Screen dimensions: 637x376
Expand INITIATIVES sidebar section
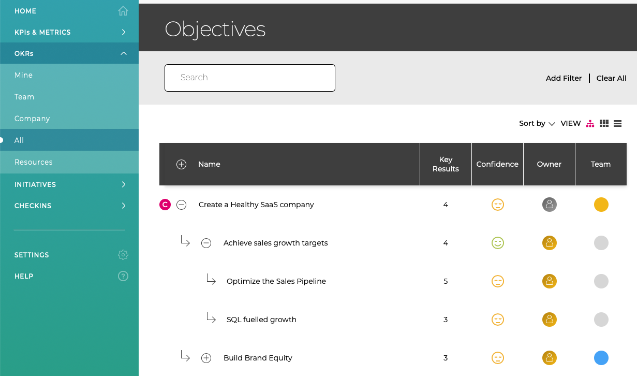coord(69,184)
